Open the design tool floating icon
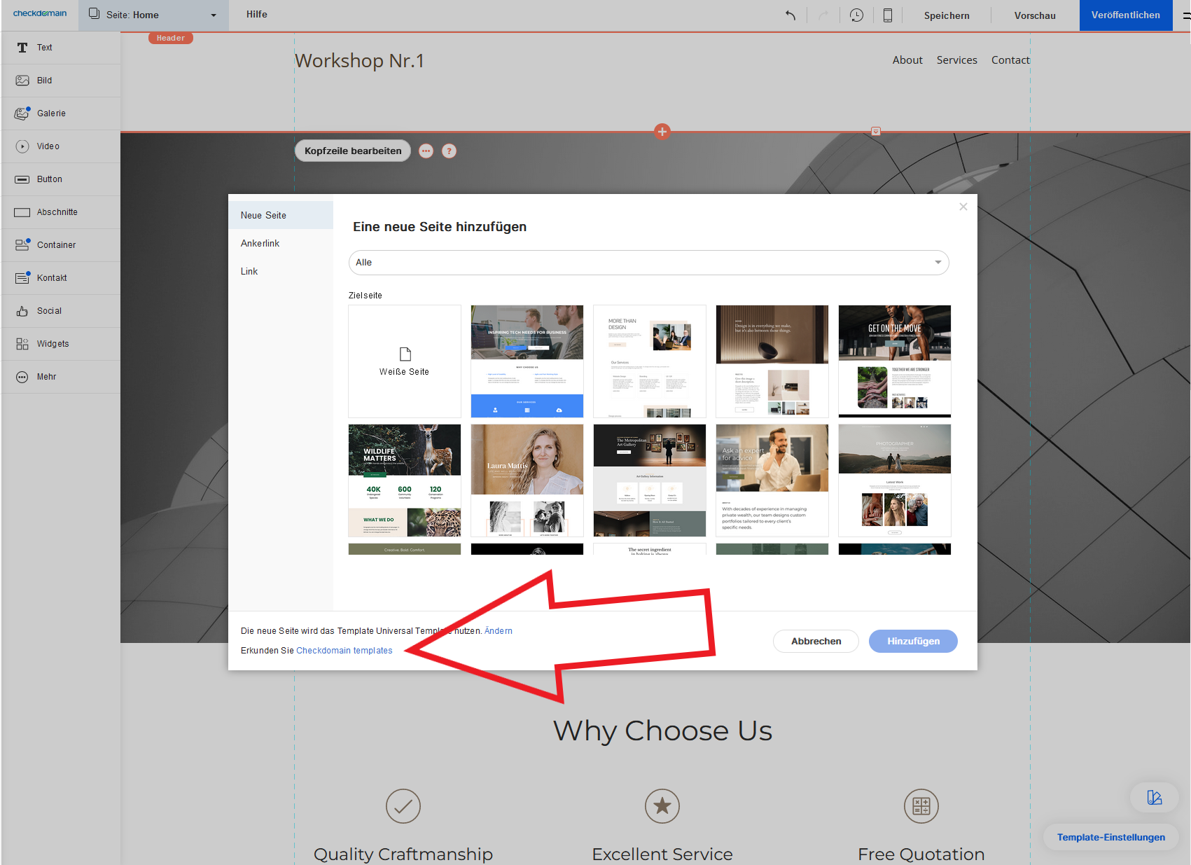This screenshot has height=865, width=1191. click(1154, 798)
